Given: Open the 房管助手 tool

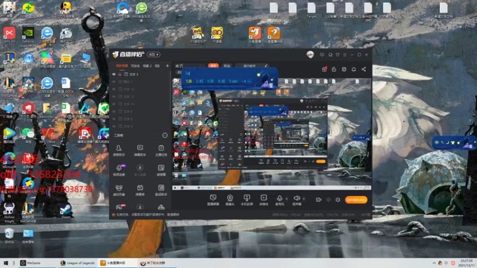Looking at the screenshot, I should (x=119, y=150).
